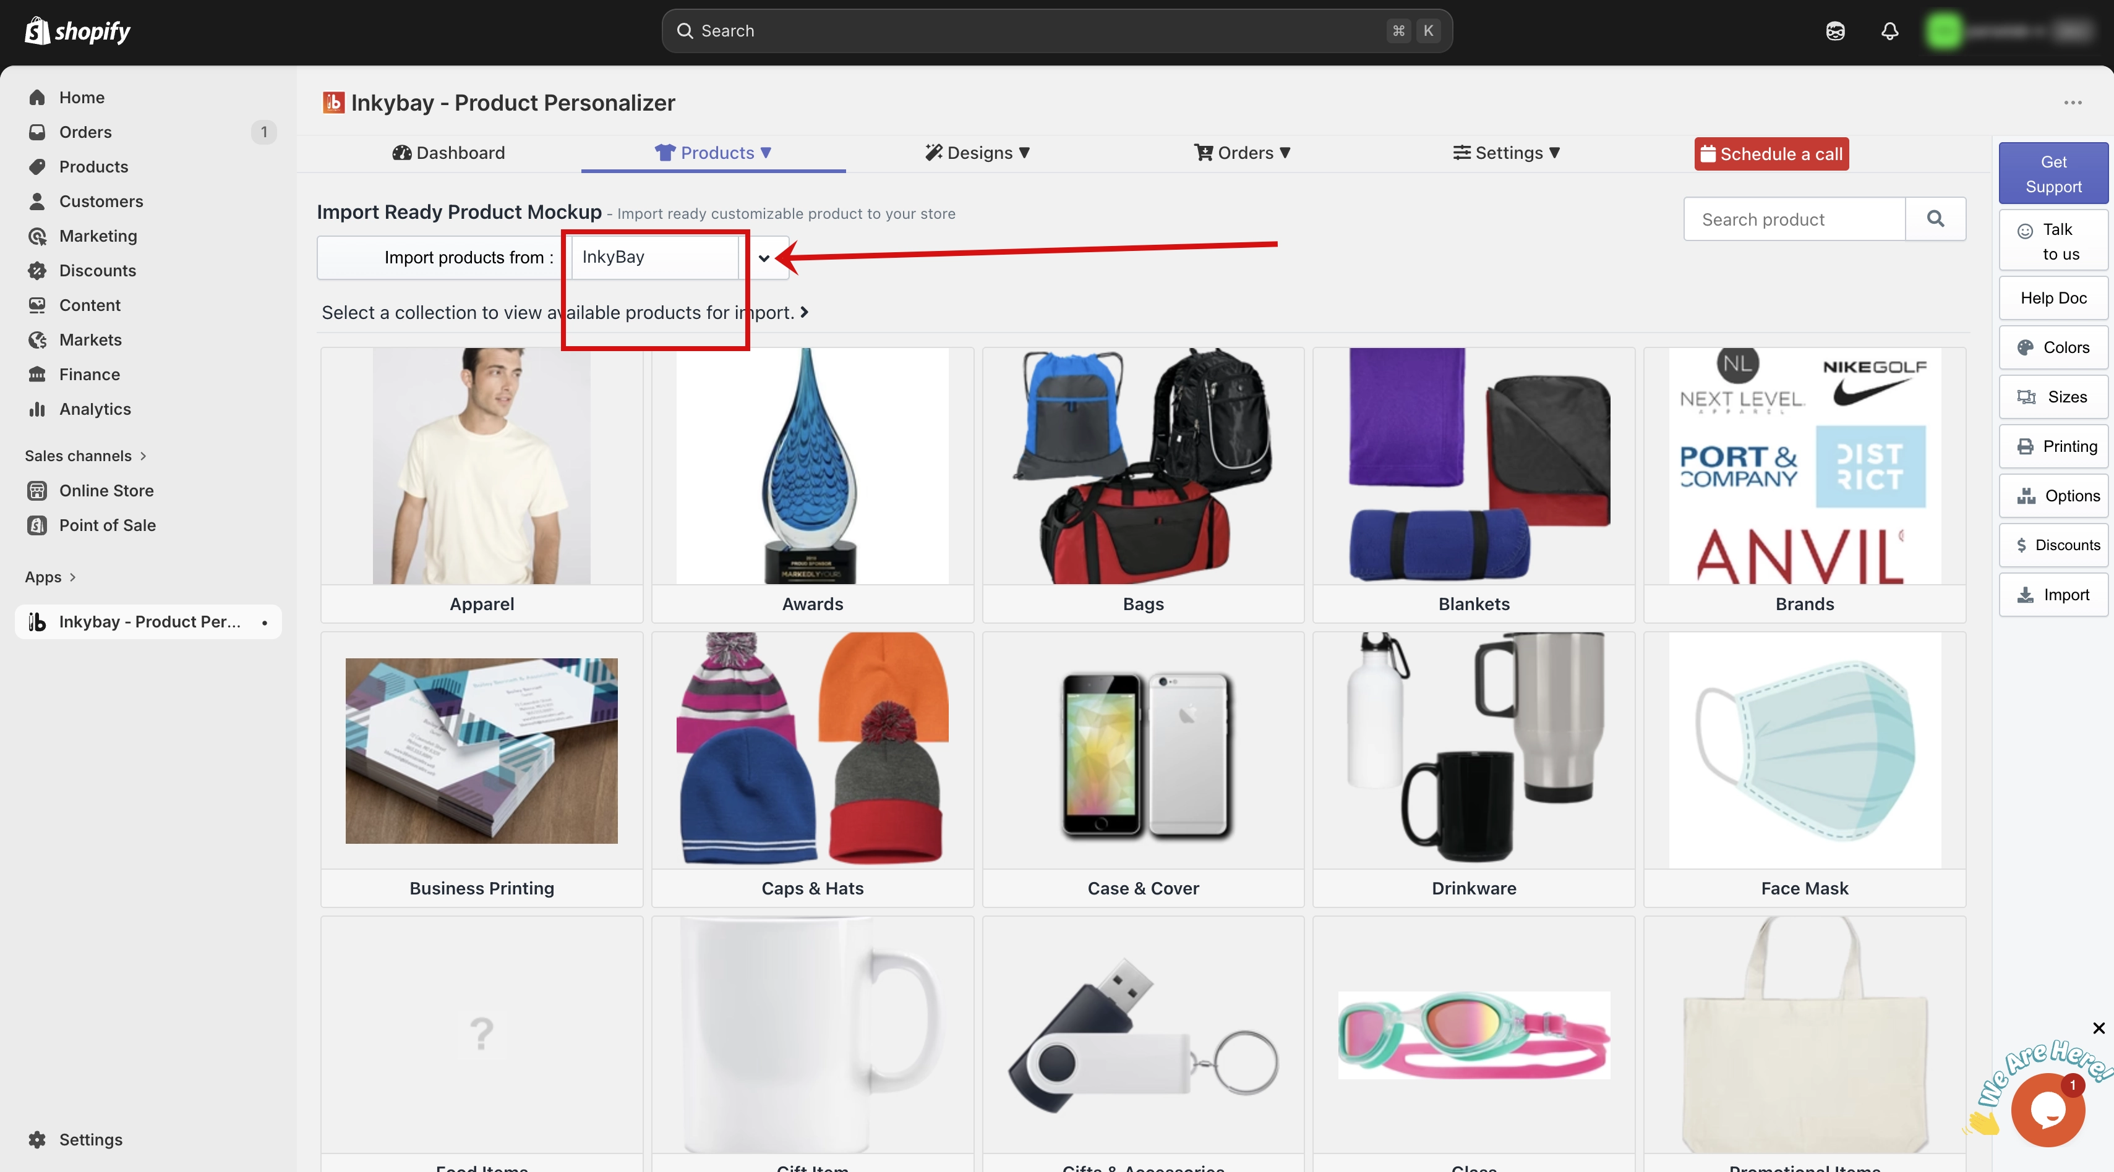Click the Schedule a call button
The image size is (2114, 1172).
(1771, 154)
